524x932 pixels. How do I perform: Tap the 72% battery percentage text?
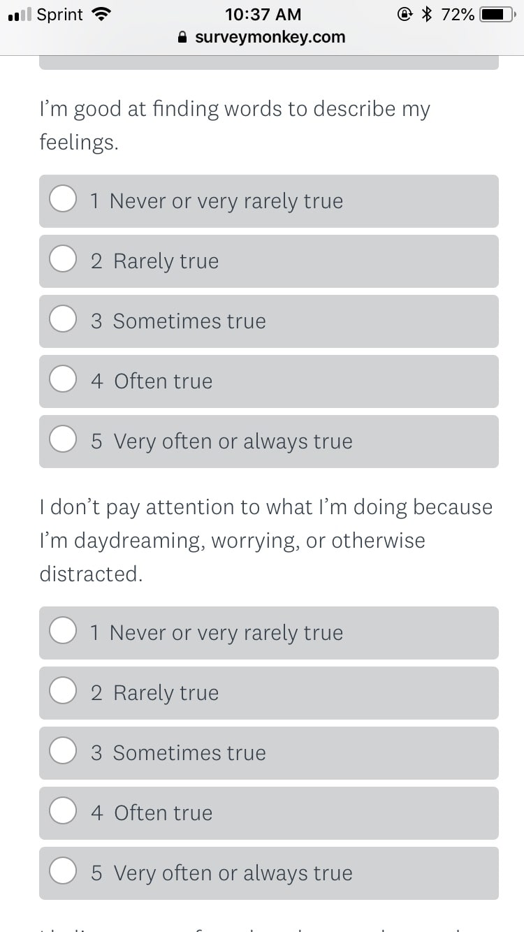pyautogui.click(x=458, y=14)
